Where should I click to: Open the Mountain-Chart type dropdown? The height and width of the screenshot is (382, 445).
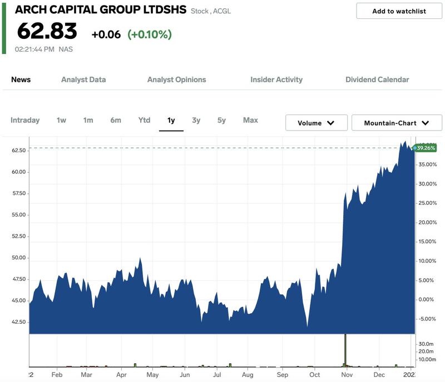[x=397, y=123]
